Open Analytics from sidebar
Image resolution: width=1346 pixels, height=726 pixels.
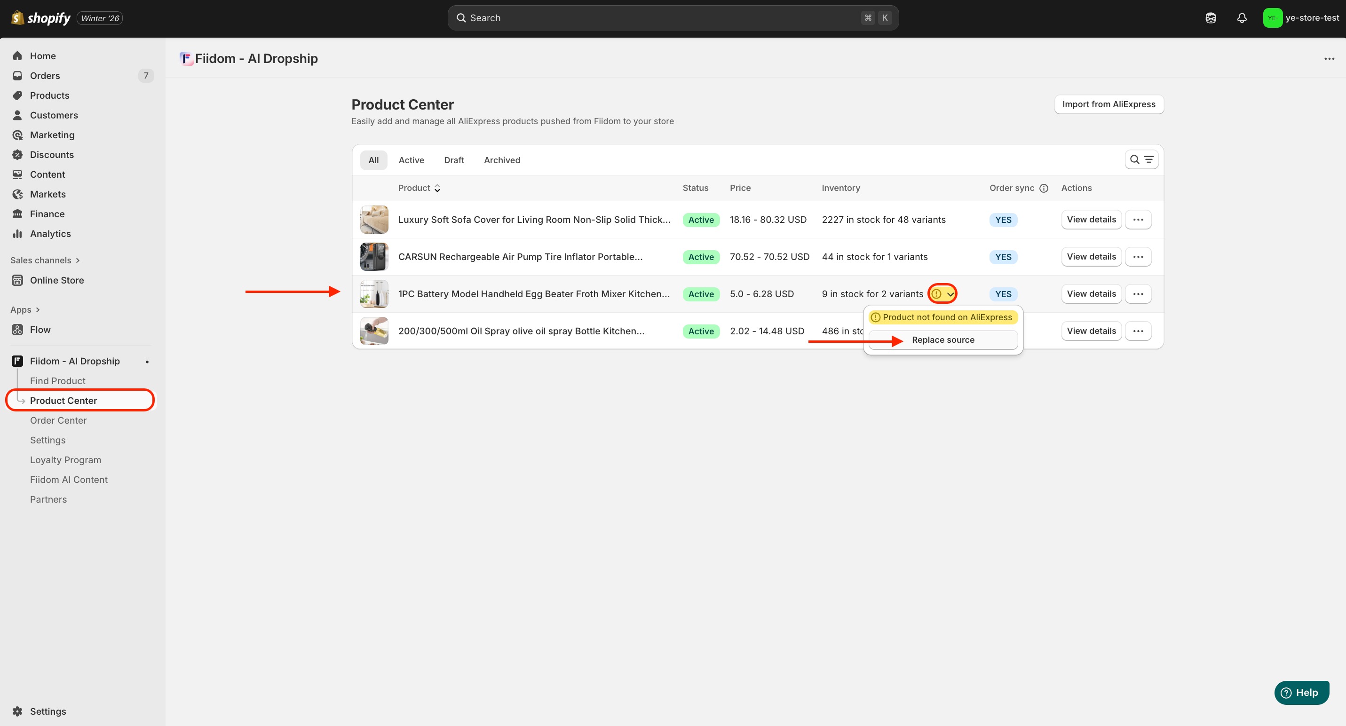click(x=50, y=234)
